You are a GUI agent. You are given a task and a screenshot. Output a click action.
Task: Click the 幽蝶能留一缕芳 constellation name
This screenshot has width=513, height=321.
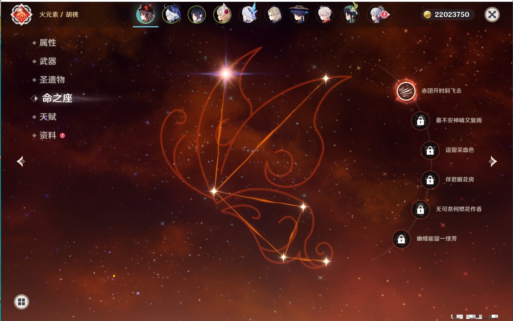pos(437,239)
